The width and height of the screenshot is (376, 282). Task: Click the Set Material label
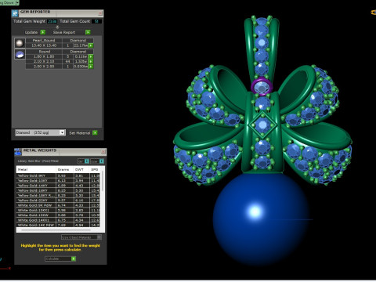(80, 133)
